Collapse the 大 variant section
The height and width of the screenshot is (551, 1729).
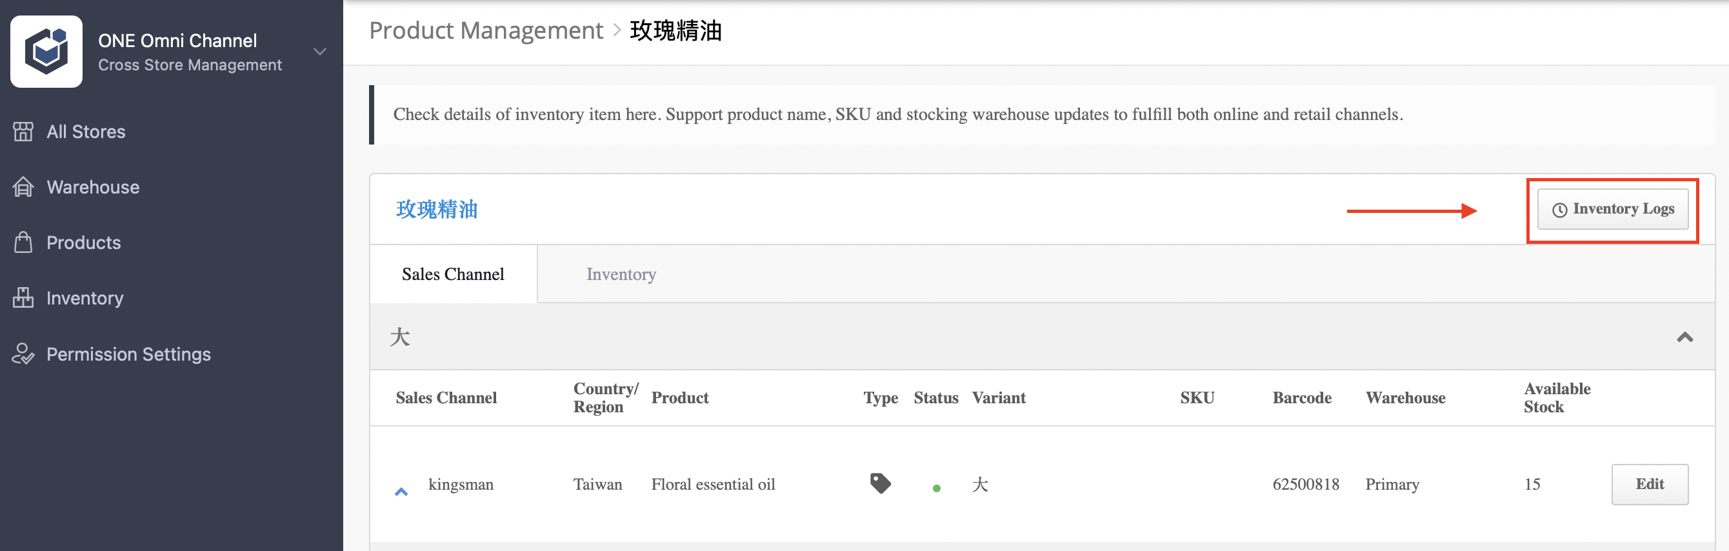pos(1684,337)
